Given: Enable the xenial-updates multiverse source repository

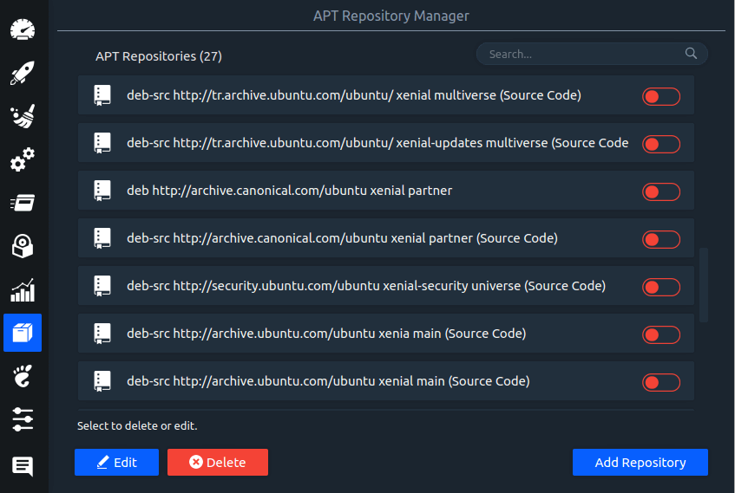Looking at the screenshot, I should click(x=661, y=144).
